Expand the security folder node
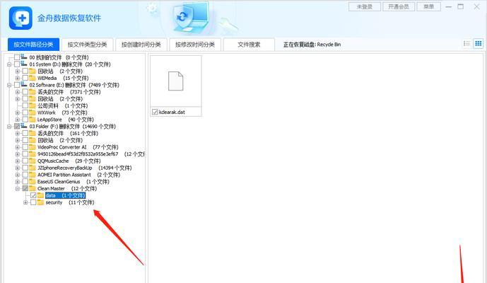Image resolution: width=487 pixels, height=283 pixels. click(25, 203)
